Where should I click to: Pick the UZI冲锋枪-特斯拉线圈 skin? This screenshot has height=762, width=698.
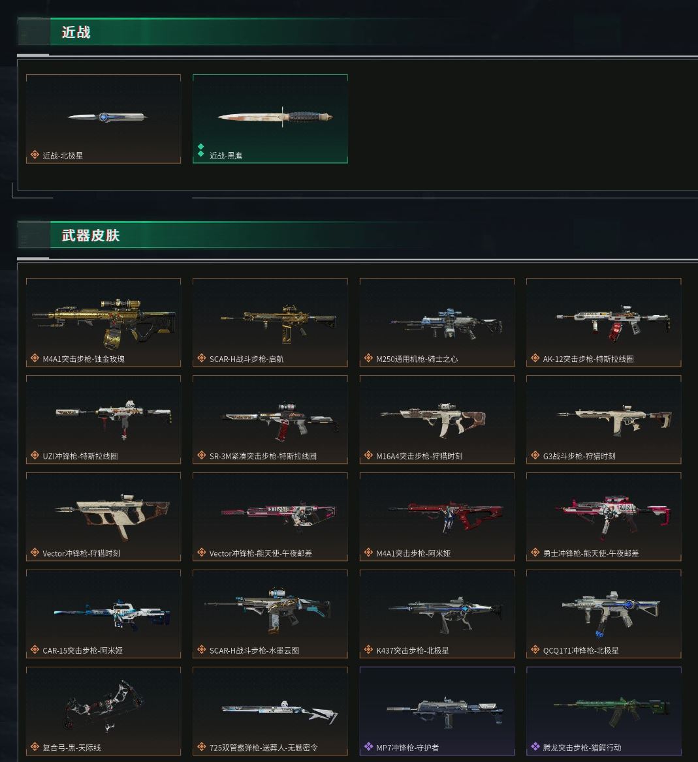click(x=103, y=419)
